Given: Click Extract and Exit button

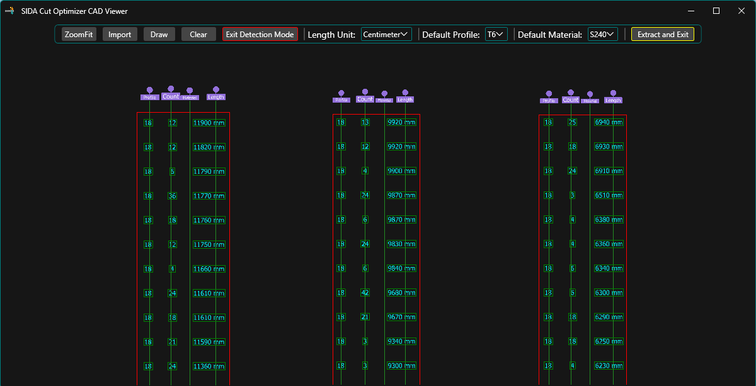Looking at the screenshot, I should click(663, 35).
